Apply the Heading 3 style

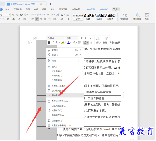[110, 17]
